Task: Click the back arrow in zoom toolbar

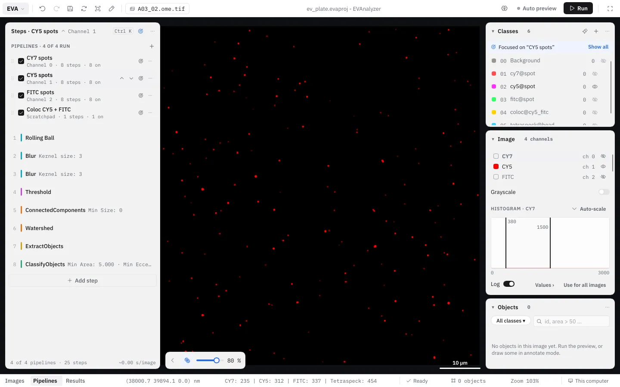Action: 173,360
